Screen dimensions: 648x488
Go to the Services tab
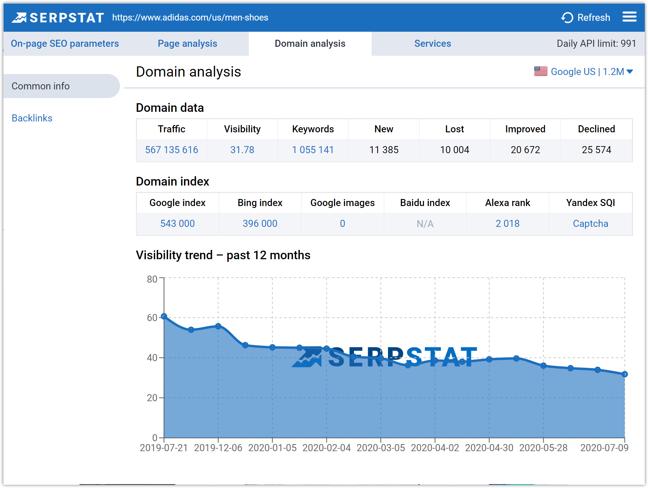(433, 44)
